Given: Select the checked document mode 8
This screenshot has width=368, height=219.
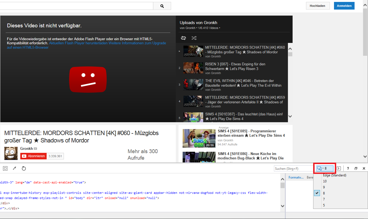Looking at the screenshot, I should point(324,193).
